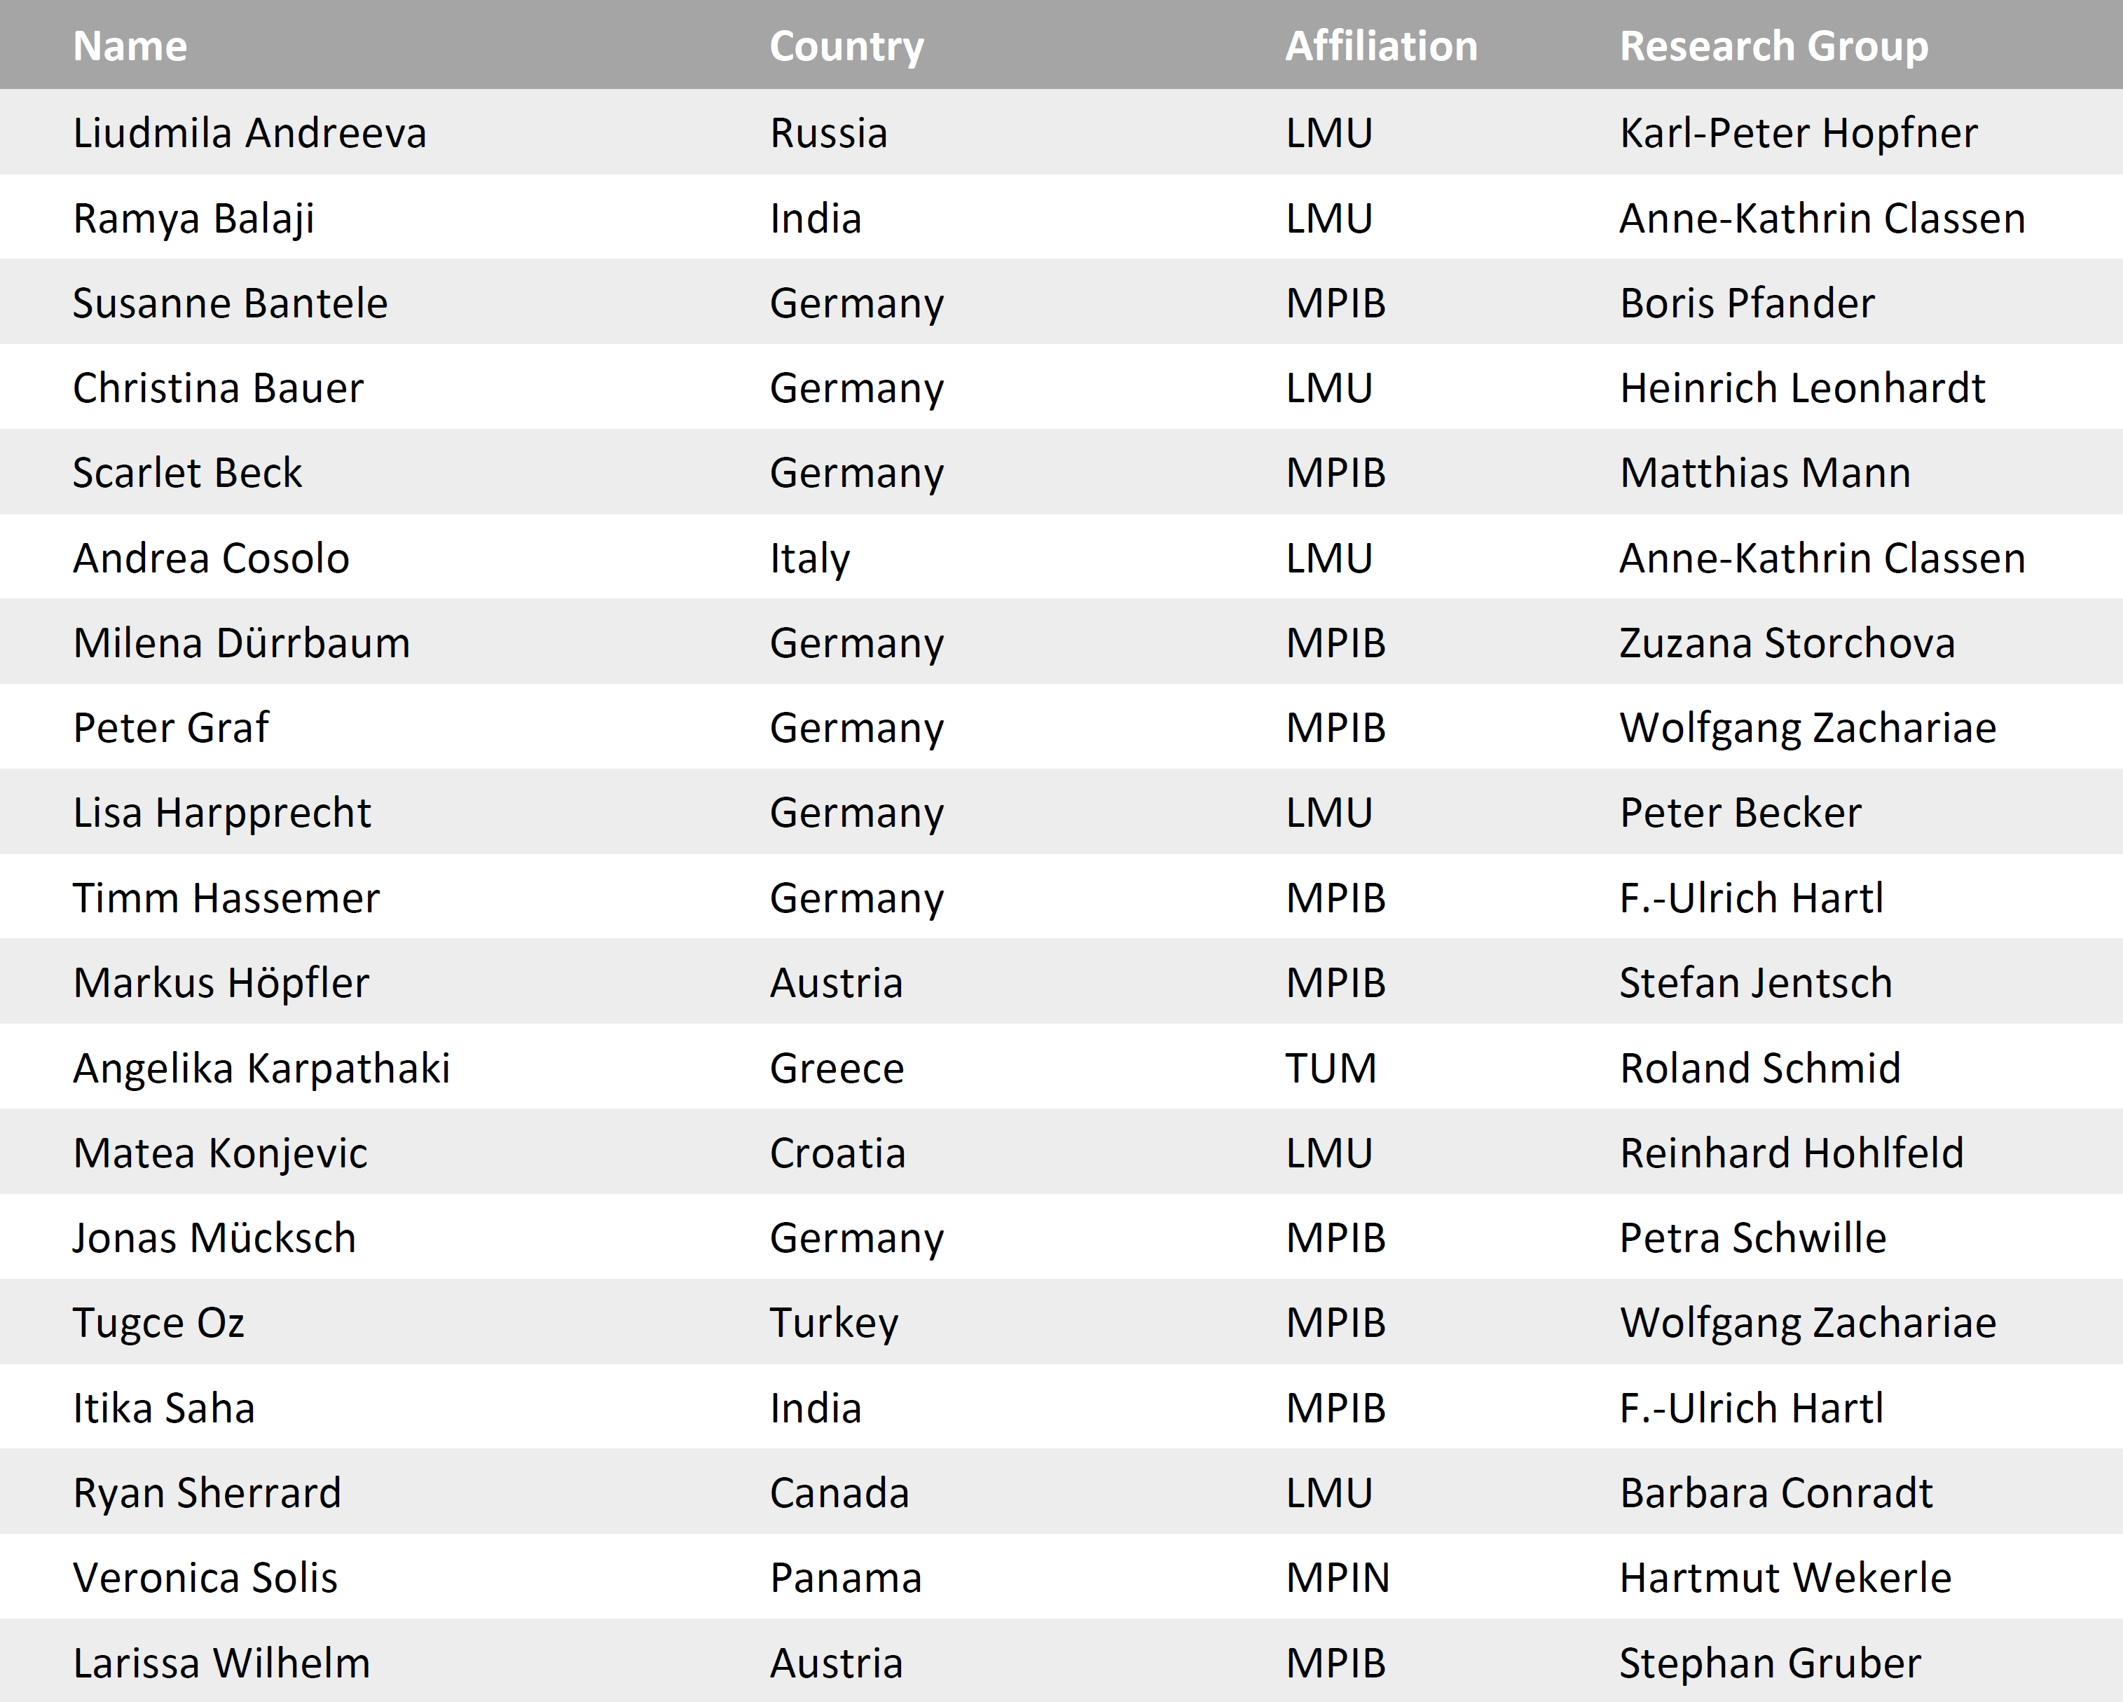Click the Research Group column header
The height and width of the screenshot is (1702, 2123).
pyautogui.click(x=1773, y=46)
